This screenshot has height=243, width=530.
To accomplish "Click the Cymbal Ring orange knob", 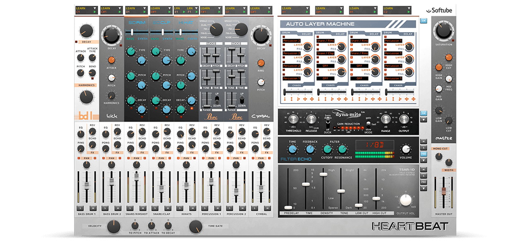I will click(261, 63).
